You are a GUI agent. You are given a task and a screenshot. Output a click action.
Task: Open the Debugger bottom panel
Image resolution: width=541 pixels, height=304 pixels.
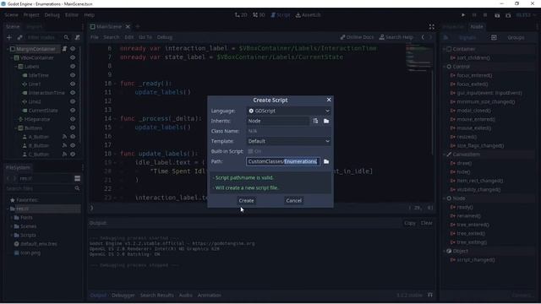point(123,295)
